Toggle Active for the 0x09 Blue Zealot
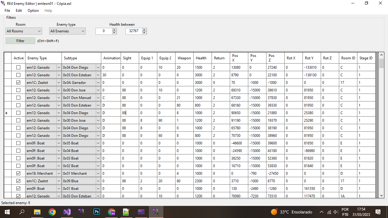Screen dimensions: 388x218 coord(18,181)
